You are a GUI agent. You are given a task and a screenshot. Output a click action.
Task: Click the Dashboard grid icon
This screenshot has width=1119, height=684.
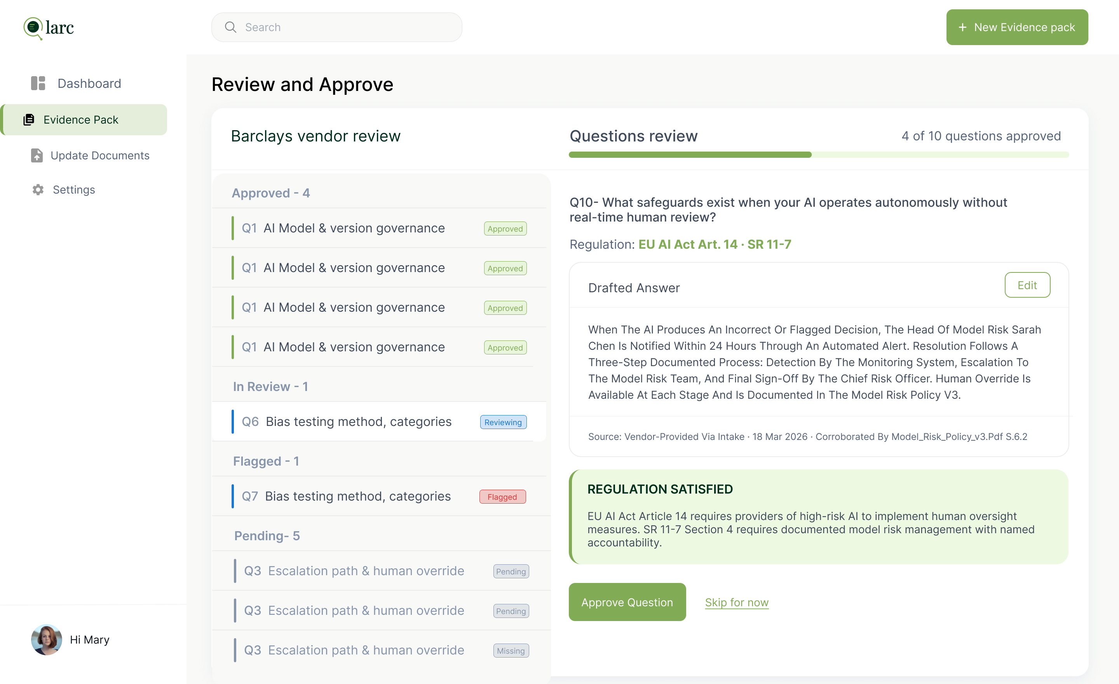[38, 83]
